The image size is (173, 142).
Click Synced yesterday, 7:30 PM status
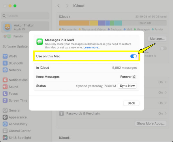pos(96,86)
